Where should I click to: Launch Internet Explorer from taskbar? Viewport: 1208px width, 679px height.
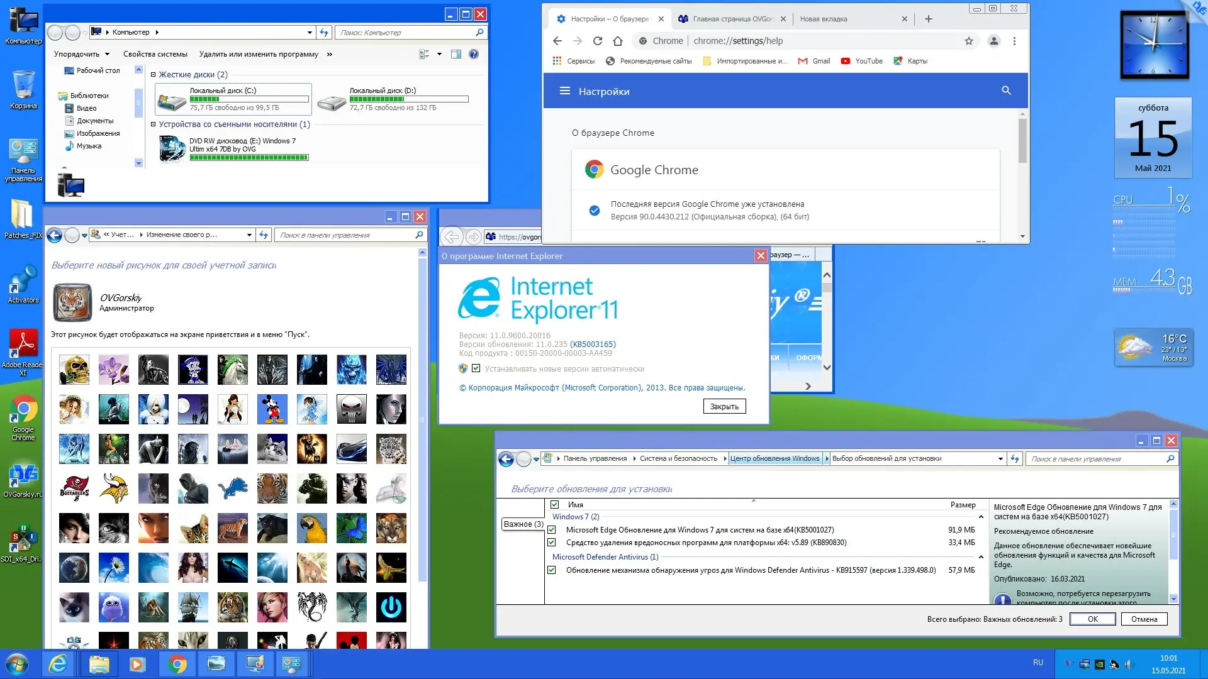click(59, 664)
